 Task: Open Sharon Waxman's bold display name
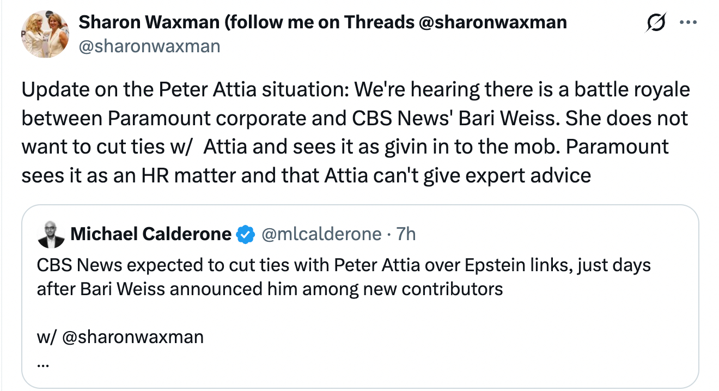tap(322, 22)
